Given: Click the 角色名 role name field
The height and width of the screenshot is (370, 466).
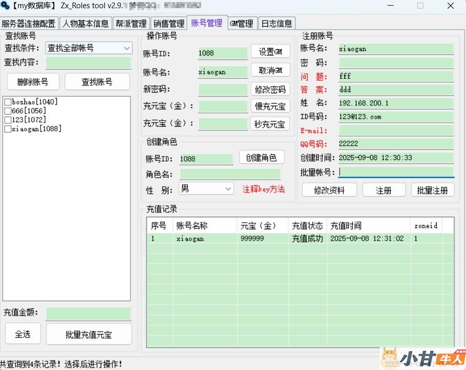Looking at the screenshot, I should click(x=230, y=174).
